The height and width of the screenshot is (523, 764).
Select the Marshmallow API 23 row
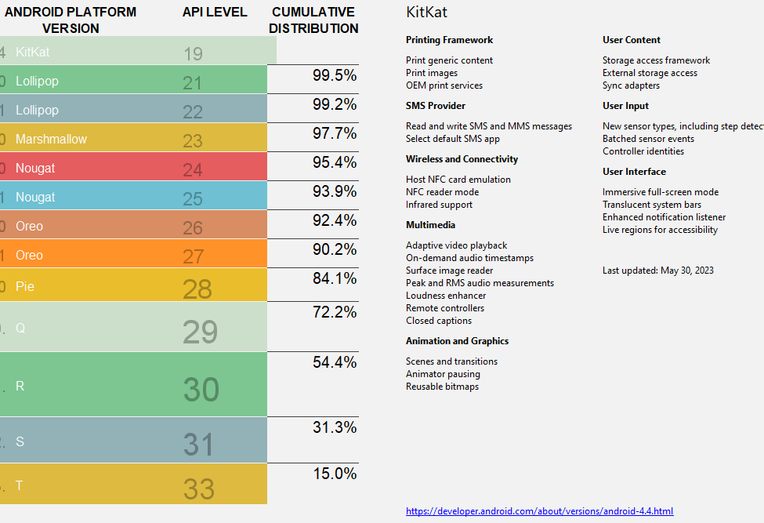pyautogui.click(x=133, y=137)
